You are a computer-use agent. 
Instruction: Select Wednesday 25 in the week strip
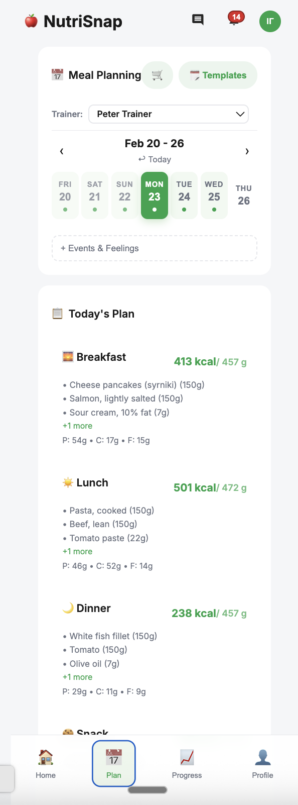[x=214, y=195]
